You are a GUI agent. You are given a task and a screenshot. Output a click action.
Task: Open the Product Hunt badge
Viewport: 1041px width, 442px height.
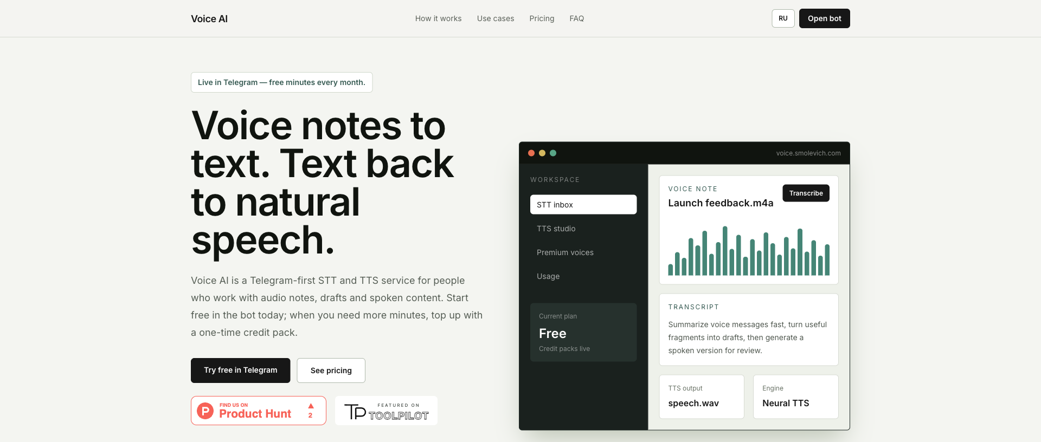click(x=258, y=411)
